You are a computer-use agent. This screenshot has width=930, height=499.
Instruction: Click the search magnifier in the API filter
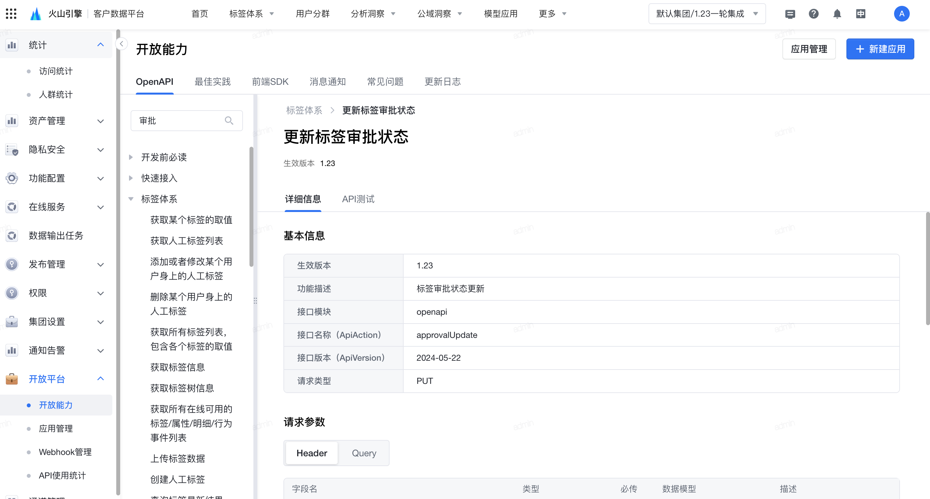point(229,120)
